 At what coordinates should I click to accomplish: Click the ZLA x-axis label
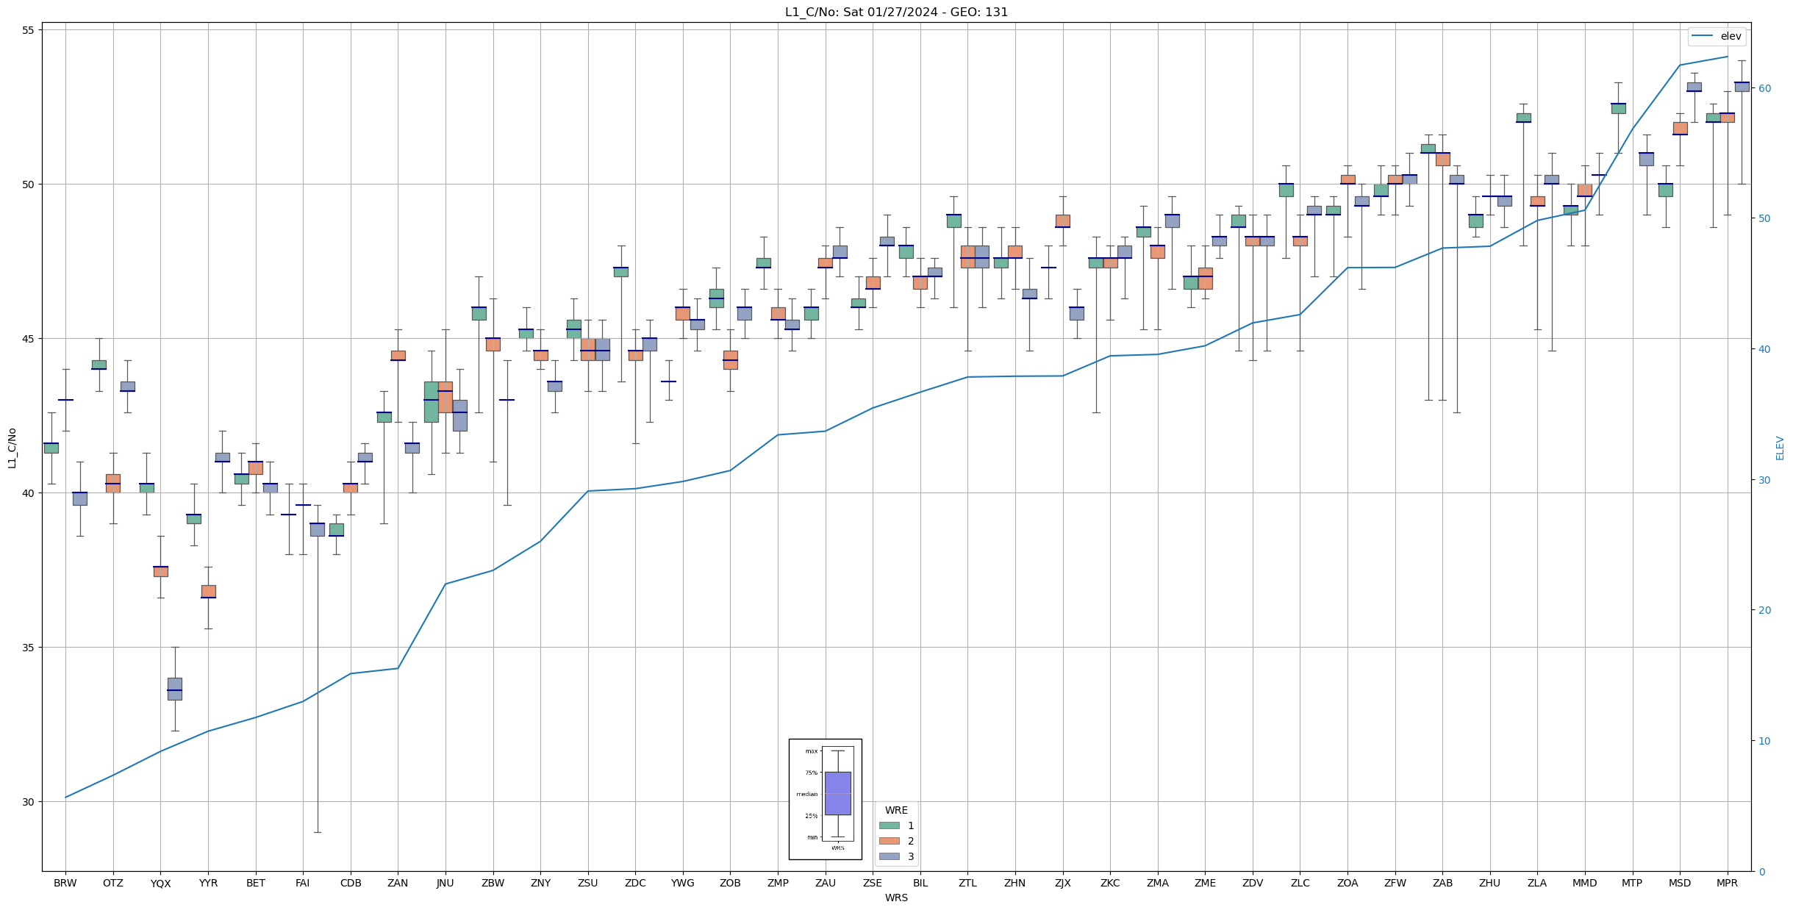click(1537, 883)
